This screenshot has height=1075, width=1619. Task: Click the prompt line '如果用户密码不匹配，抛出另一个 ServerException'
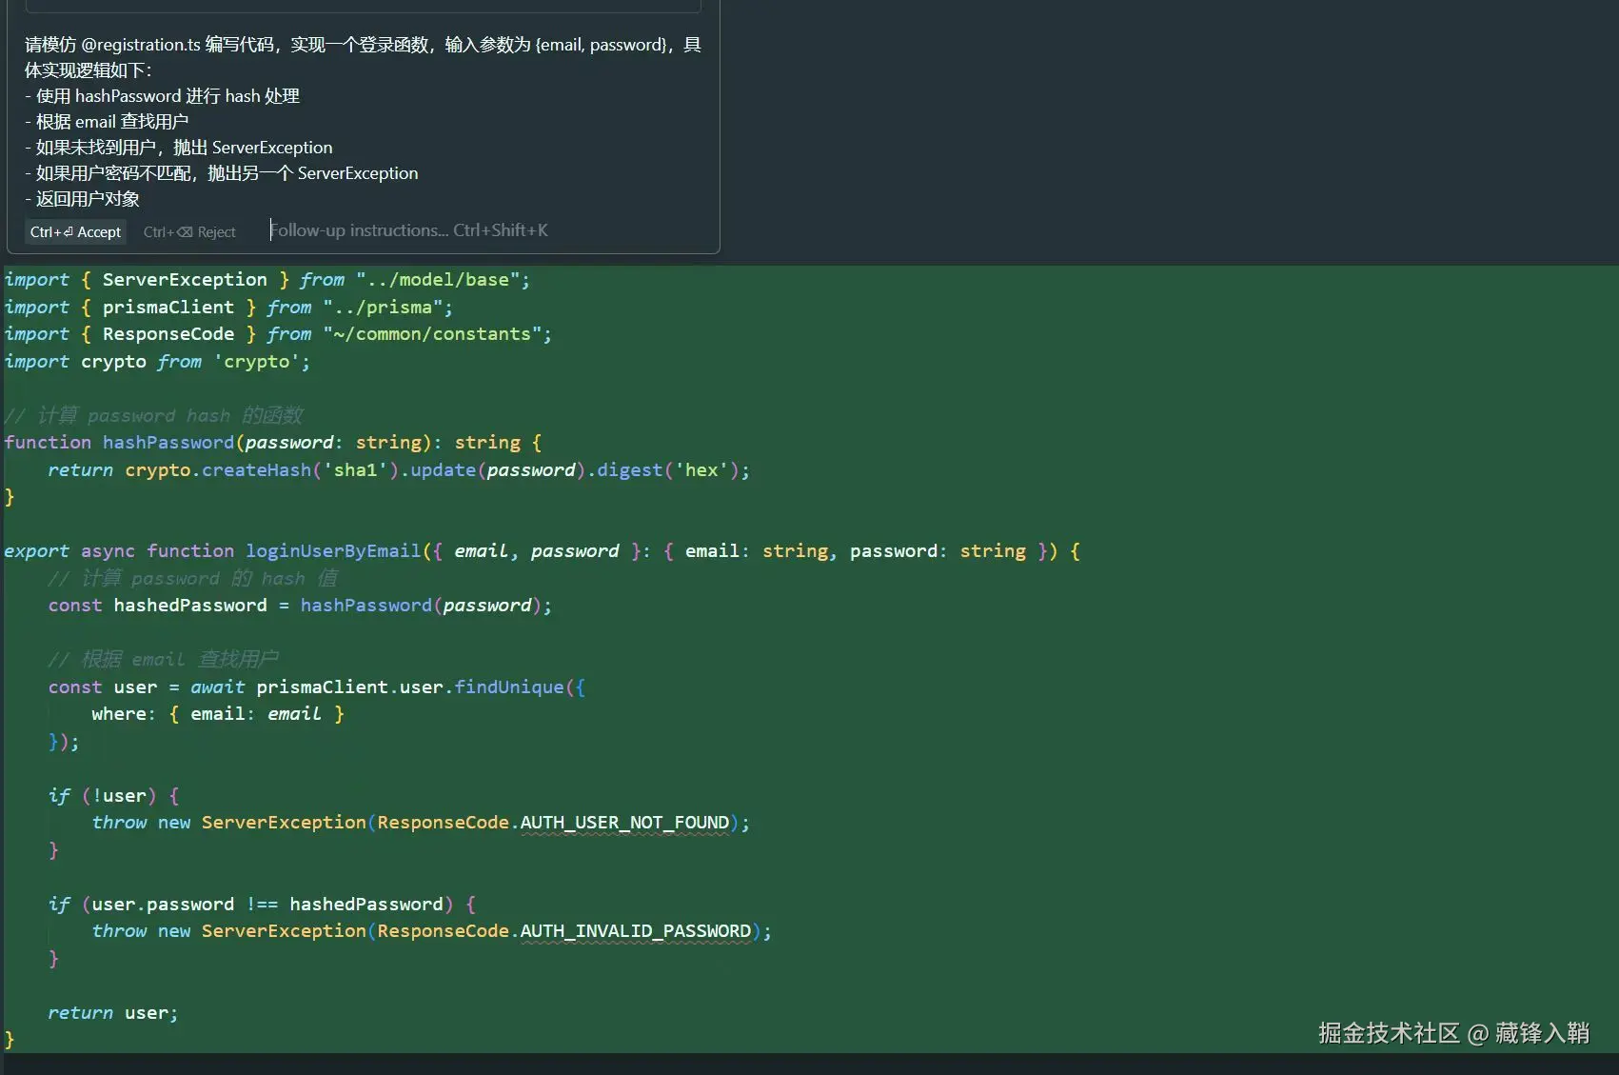[222, 172]
